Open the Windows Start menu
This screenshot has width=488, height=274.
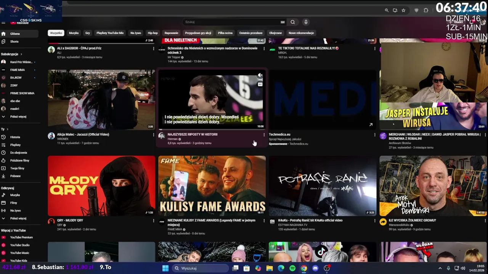[x=165, y=268]
